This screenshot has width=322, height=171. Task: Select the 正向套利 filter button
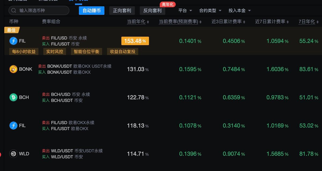tap(122, 11)
